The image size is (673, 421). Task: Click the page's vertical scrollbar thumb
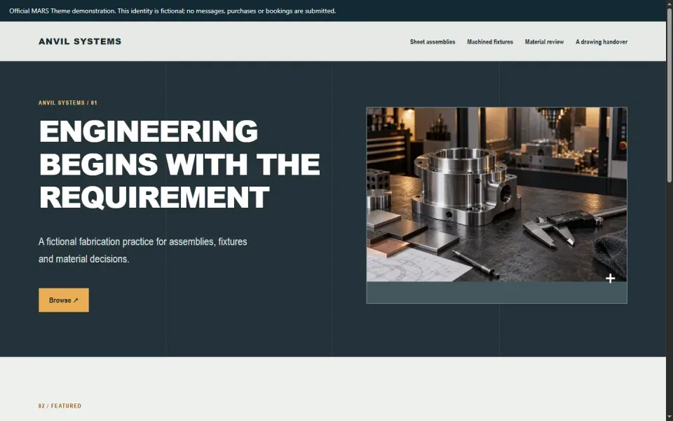click(669, 97)
